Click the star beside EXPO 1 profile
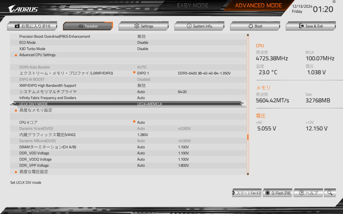The image size is (343, 214). (x=134, y=73)
